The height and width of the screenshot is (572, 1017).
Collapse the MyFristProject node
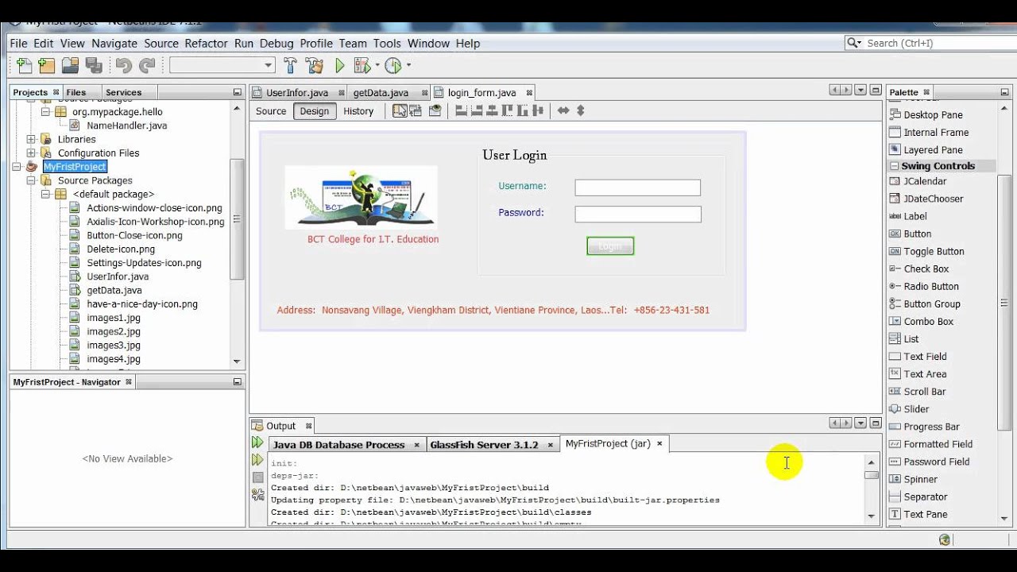tap(17, 167)
